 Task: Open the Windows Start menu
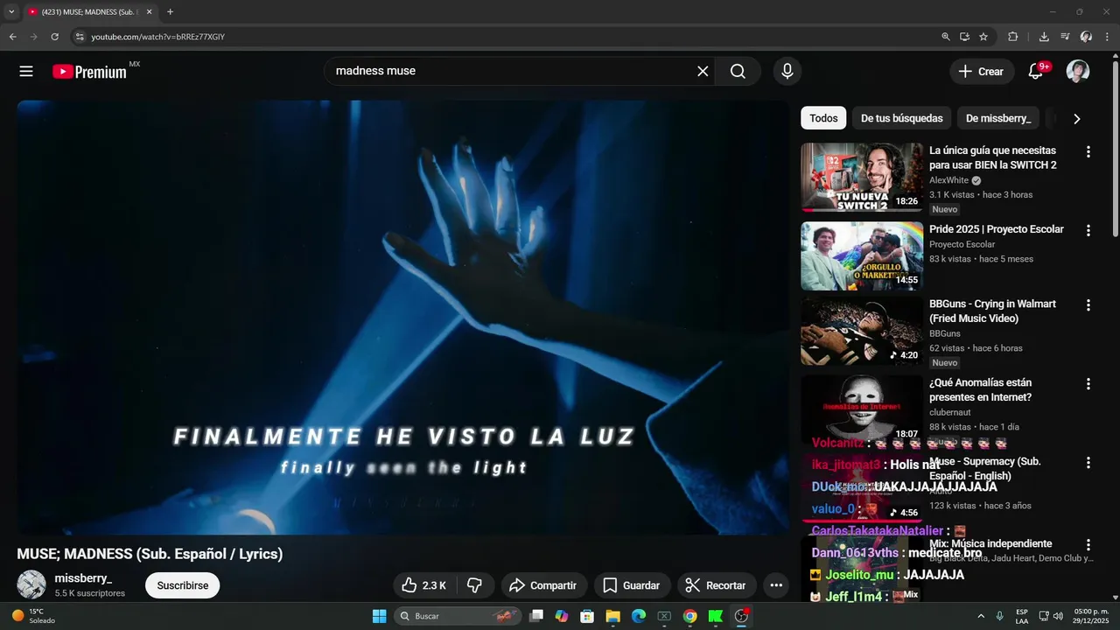379,616
